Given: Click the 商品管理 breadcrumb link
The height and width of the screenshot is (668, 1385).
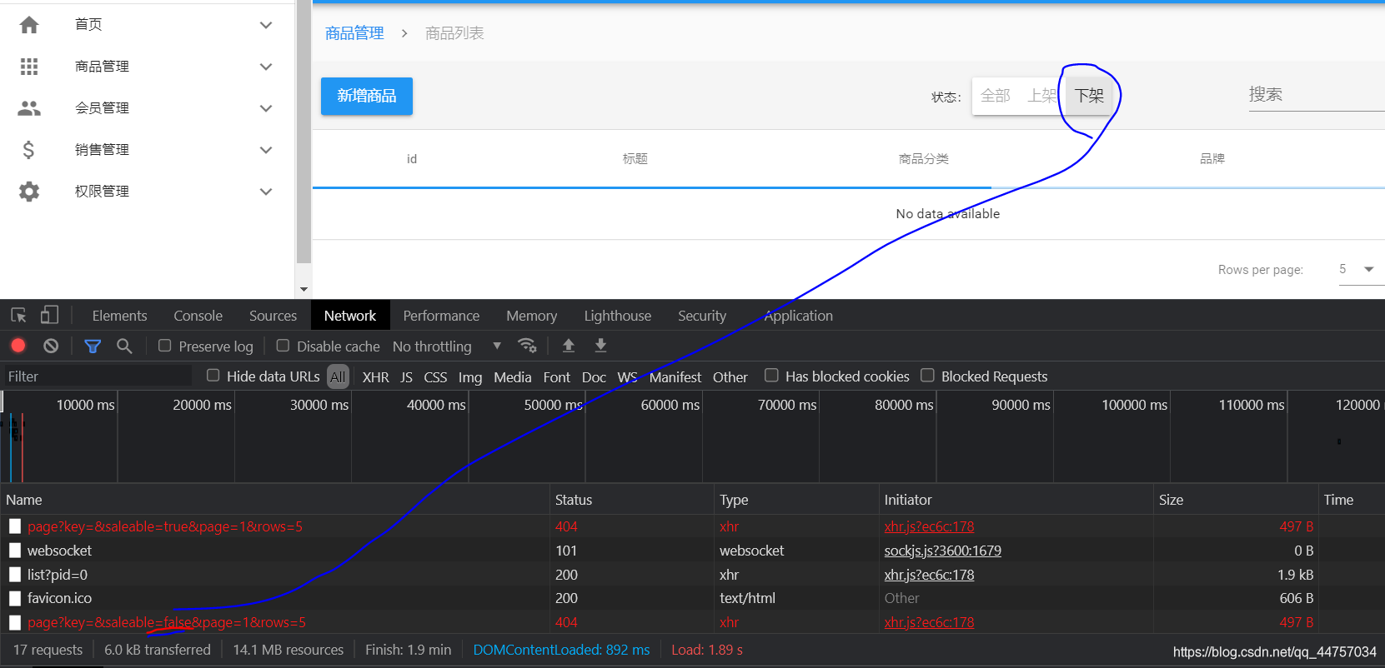Looking at the screenshot, I should click(x=354, y=33).
